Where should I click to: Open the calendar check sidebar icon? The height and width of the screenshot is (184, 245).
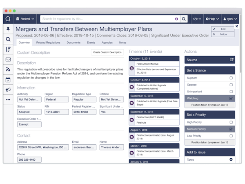tap(8, 80)
